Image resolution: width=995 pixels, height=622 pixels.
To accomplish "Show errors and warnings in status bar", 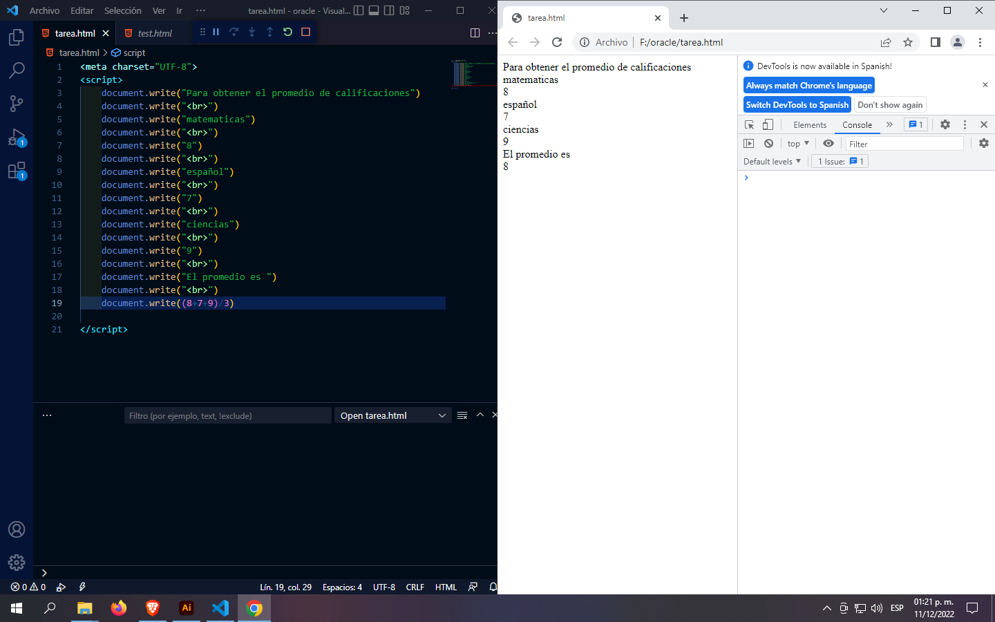I will (28, 587).
